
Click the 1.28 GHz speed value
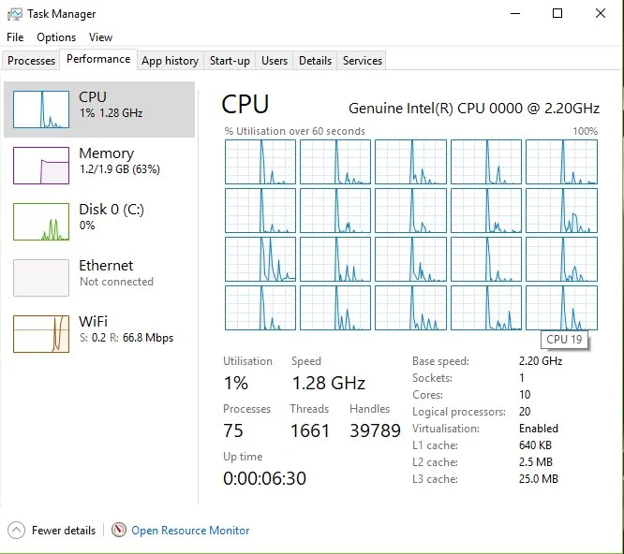tap(329, 383)
